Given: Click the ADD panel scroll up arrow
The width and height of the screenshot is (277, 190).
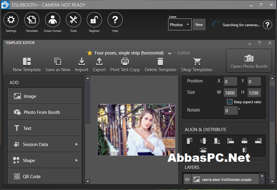Looking at the screenshot, I should tap(88, 78).
